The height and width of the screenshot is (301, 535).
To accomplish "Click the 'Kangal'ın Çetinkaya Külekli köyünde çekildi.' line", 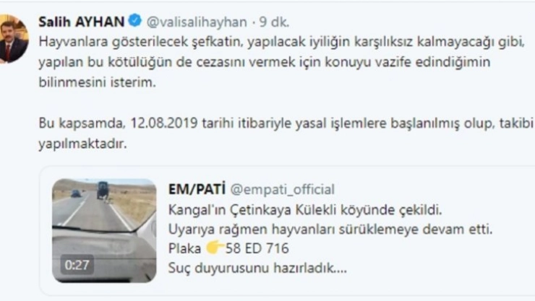I will point(305,210).
